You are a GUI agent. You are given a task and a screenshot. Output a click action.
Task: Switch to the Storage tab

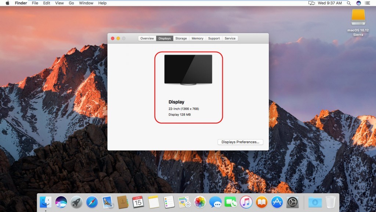click(x=181, y=38)
